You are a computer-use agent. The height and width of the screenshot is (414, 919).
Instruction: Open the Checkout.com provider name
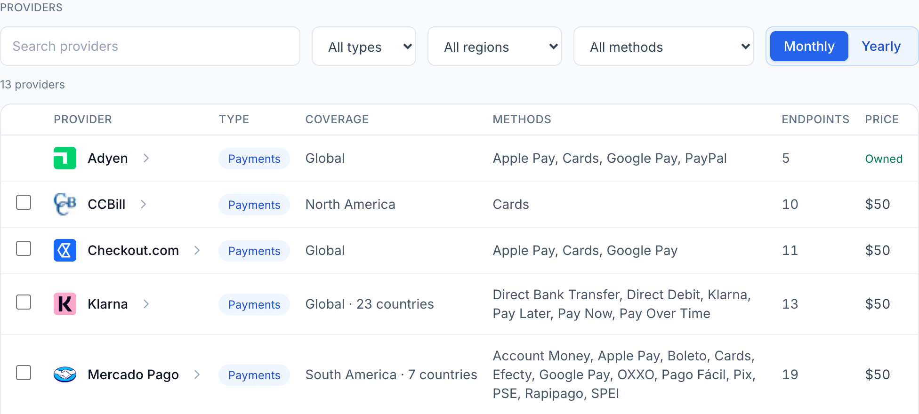pyautogui.click(x=133, y=250)
